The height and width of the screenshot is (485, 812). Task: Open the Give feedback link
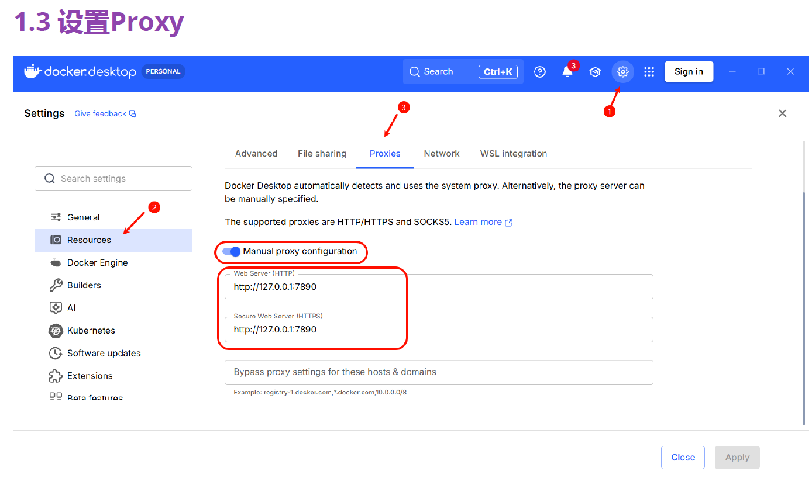(x=101, y=114)
